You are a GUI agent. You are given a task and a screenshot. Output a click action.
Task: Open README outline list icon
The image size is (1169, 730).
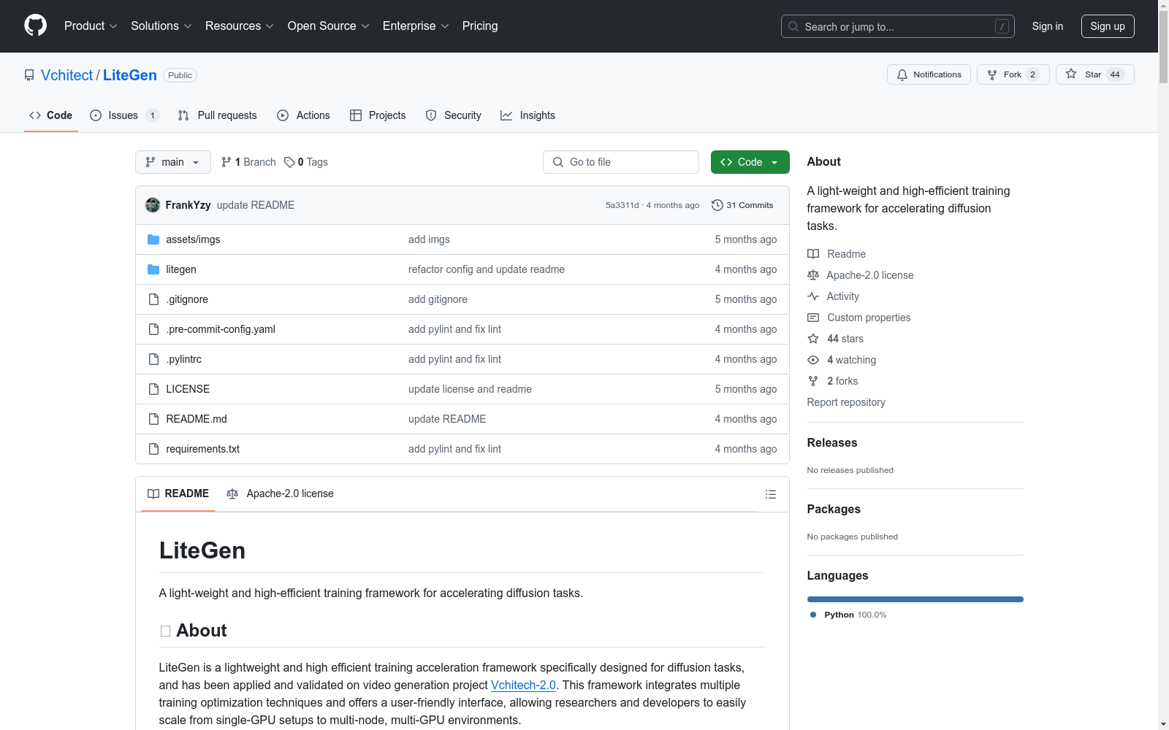point(770,494)
